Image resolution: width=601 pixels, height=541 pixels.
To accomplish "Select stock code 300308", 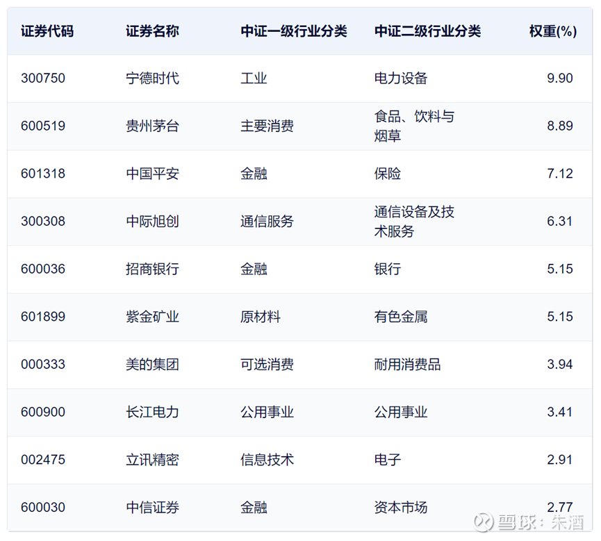I will point(43,221).
